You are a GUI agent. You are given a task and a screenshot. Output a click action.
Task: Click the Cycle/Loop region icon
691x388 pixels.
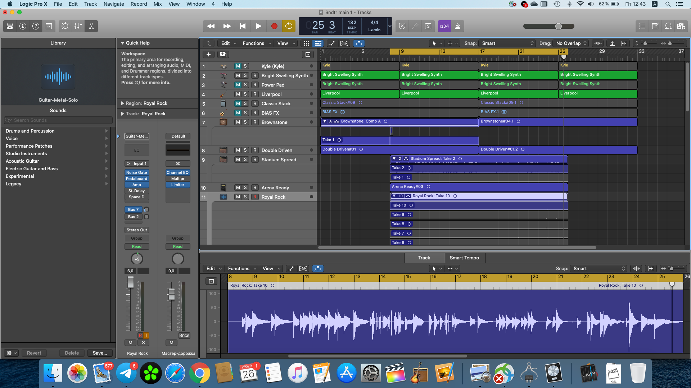(x=289, y=26)
